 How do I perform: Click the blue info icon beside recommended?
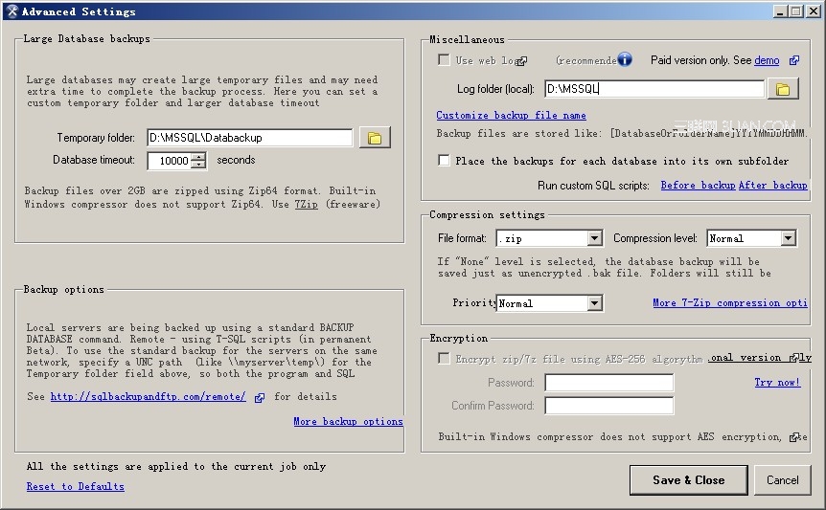point(624,59)
